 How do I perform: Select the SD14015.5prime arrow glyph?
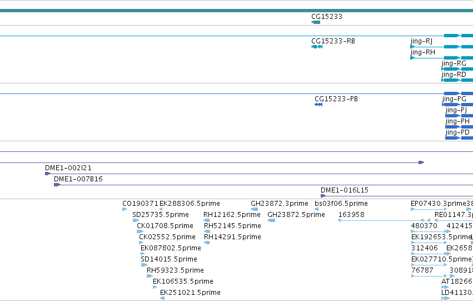(144, 265)
